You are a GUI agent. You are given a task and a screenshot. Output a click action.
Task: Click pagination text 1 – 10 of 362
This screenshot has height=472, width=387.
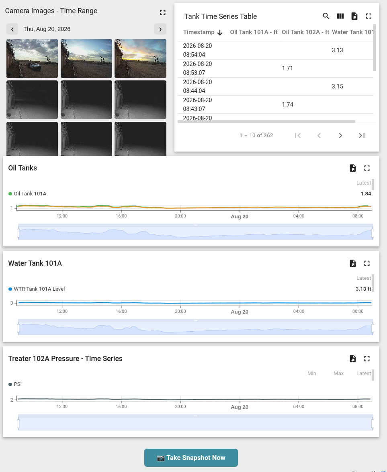pyautogui.click(x=256, y=135)
